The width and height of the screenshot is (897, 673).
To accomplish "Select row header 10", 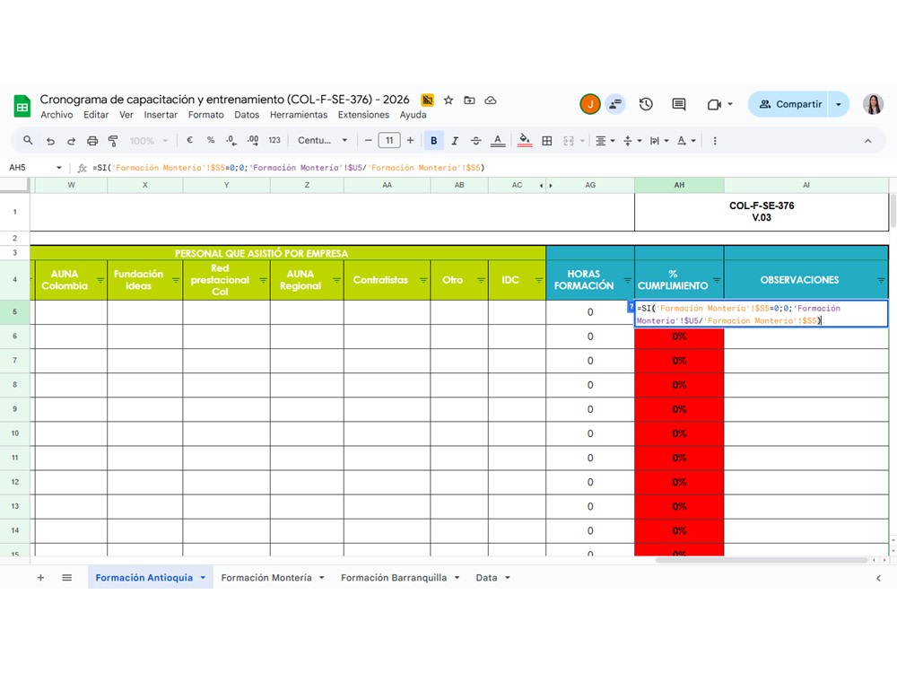I will pos(15,433).
